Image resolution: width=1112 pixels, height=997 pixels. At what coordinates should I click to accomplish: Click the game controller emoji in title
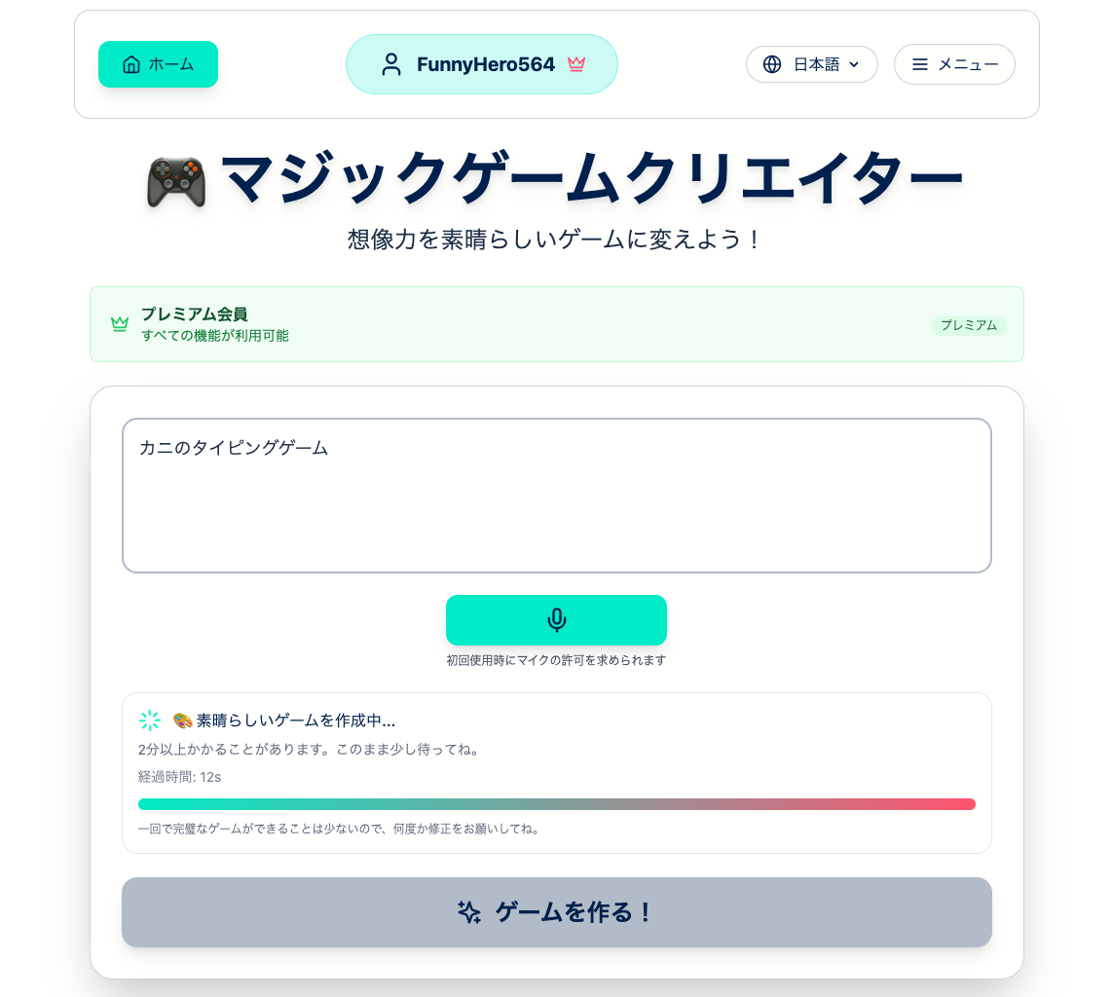175,181
